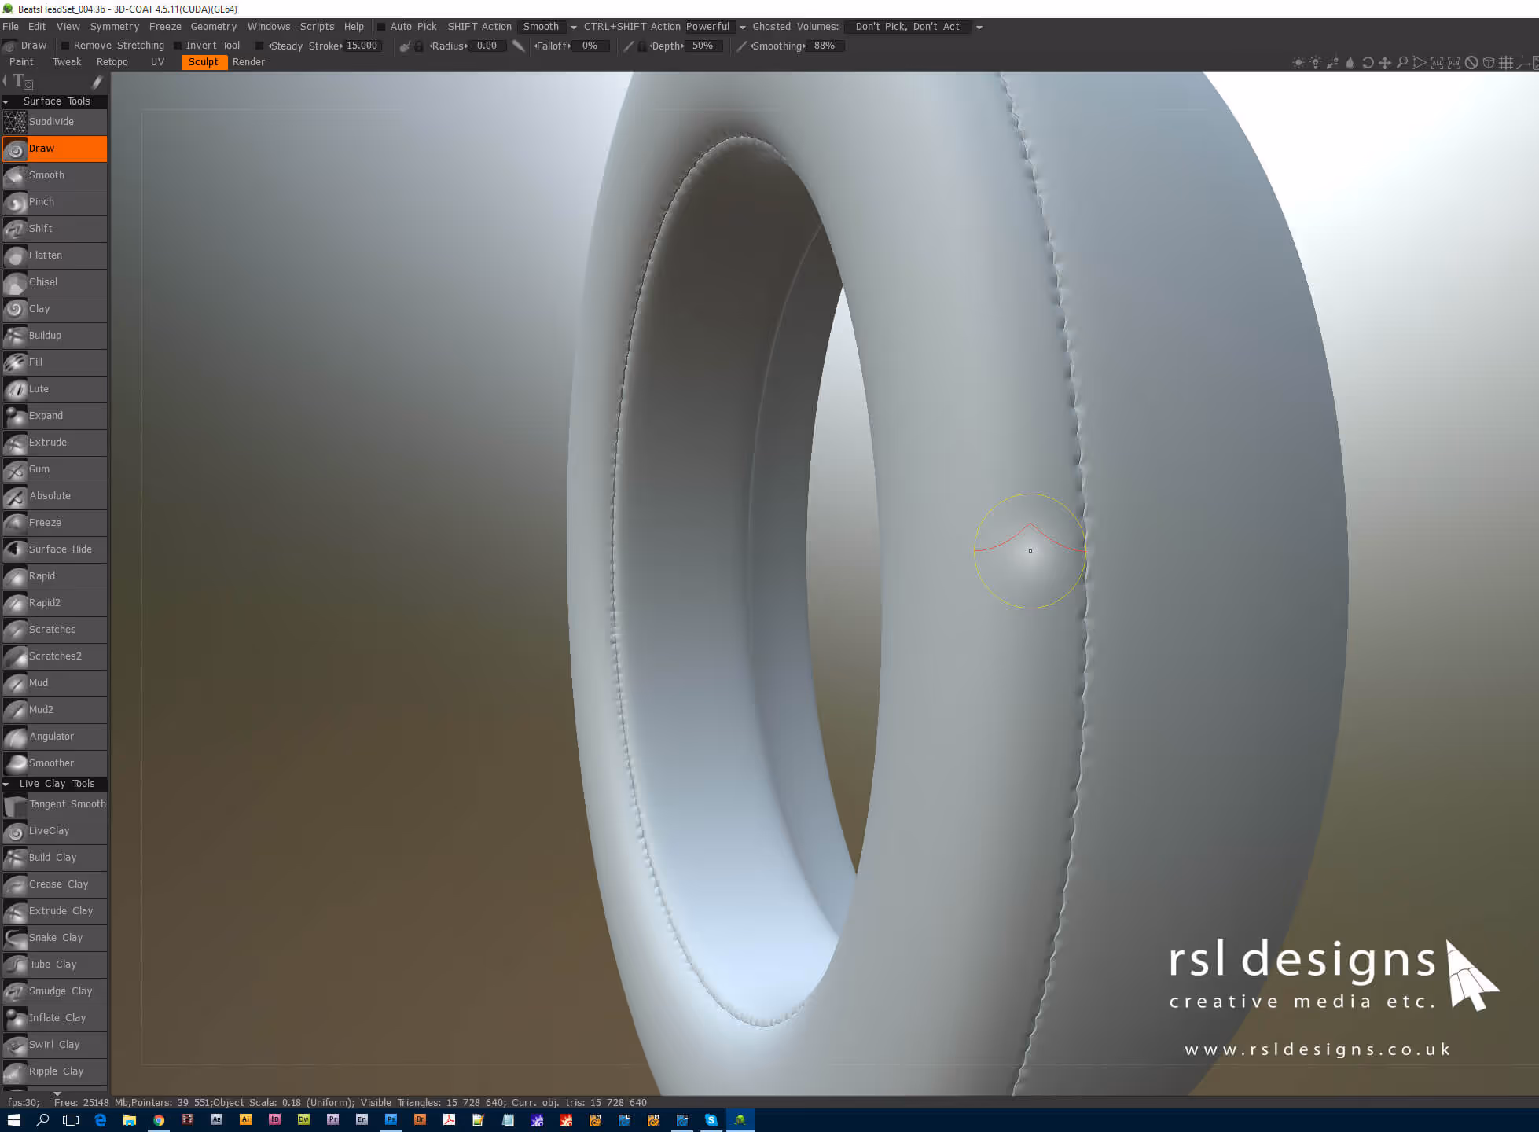Image resolution: width=1539 pixels, height=1132 pixels.
Task: Collapse the Surface Tools section
Action: [x=6, y=101]
